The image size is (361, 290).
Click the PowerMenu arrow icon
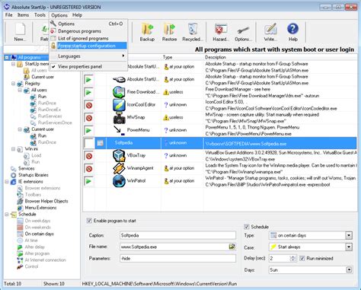pos(119,130)
